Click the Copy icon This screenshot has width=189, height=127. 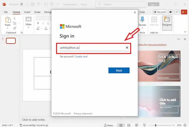point(15,23)
